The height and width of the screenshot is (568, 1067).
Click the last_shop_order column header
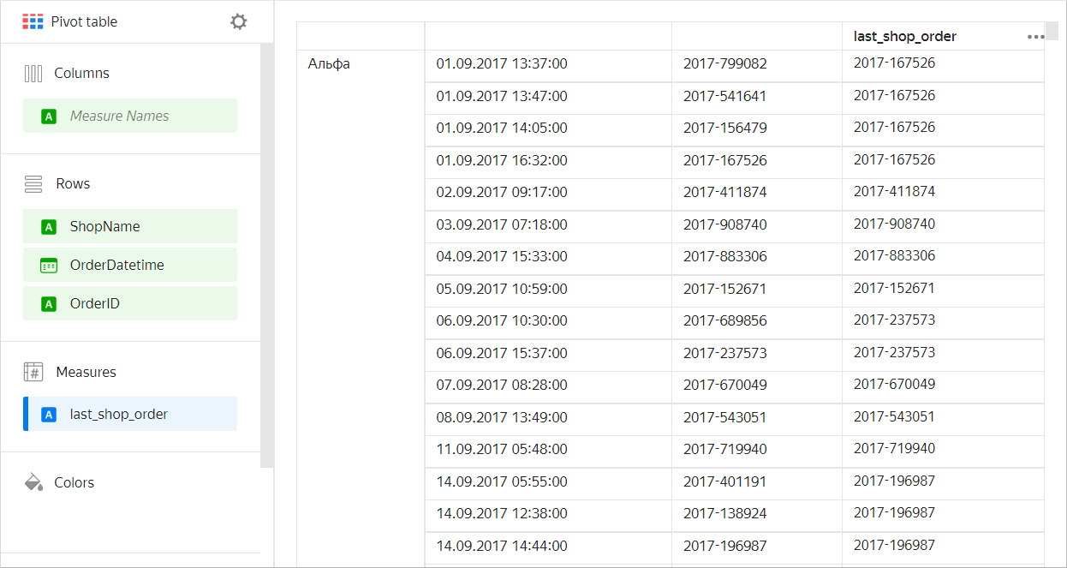click(905, 37)
